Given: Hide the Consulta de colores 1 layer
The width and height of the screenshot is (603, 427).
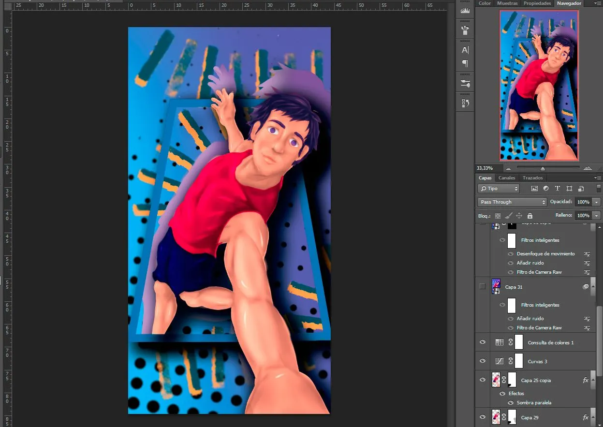Looking at the screenshot, I should pos(482,342).
